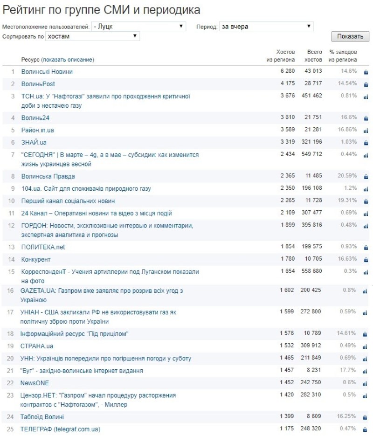The image size is (373, 436).
Task: Click stats chart icon for NewsONE
Action: 366,383
